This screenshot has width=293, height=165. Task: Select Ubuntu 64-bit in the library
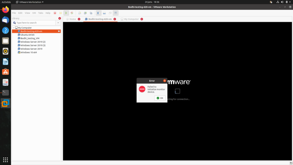(27, 35)
